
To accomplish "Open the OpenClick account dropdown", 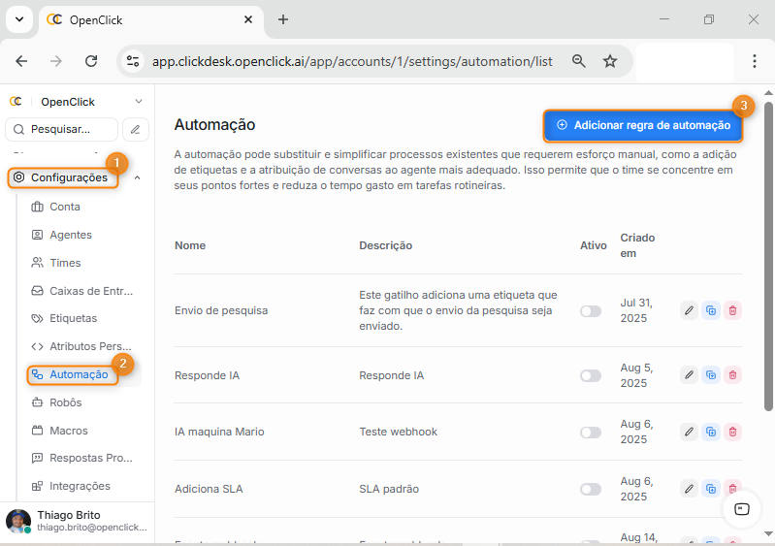I will tap(138, 102).
